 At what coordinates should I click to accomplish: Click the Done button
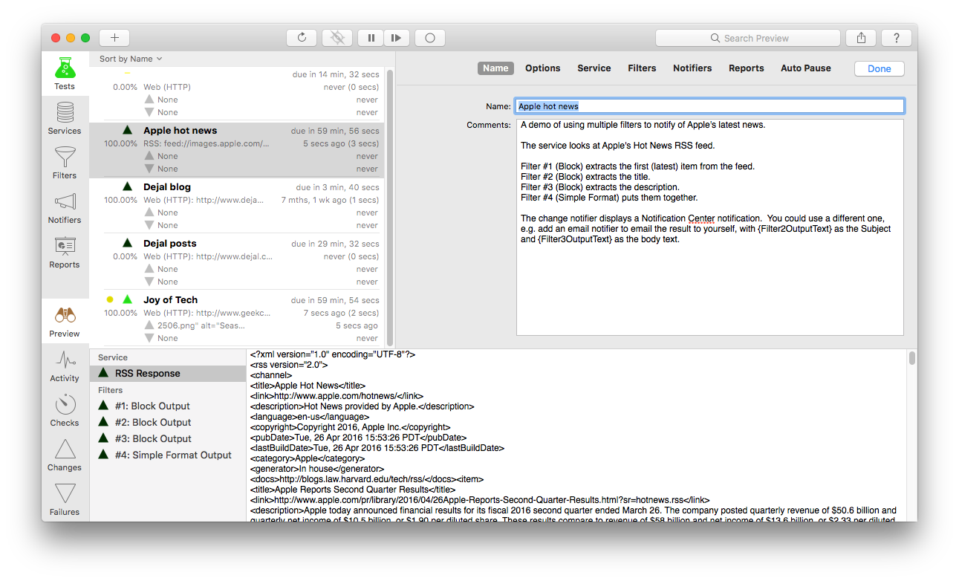tap(880, 68)
